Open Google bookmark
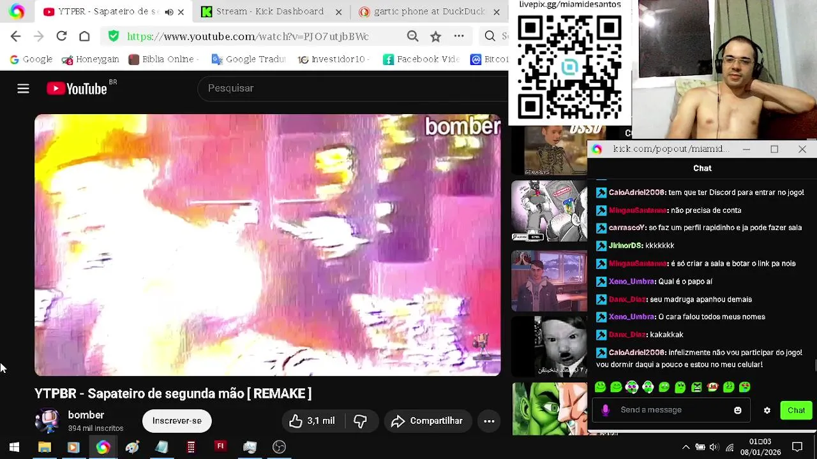The image size is (817, 459). pyautogui.click(x=31, y=59)
